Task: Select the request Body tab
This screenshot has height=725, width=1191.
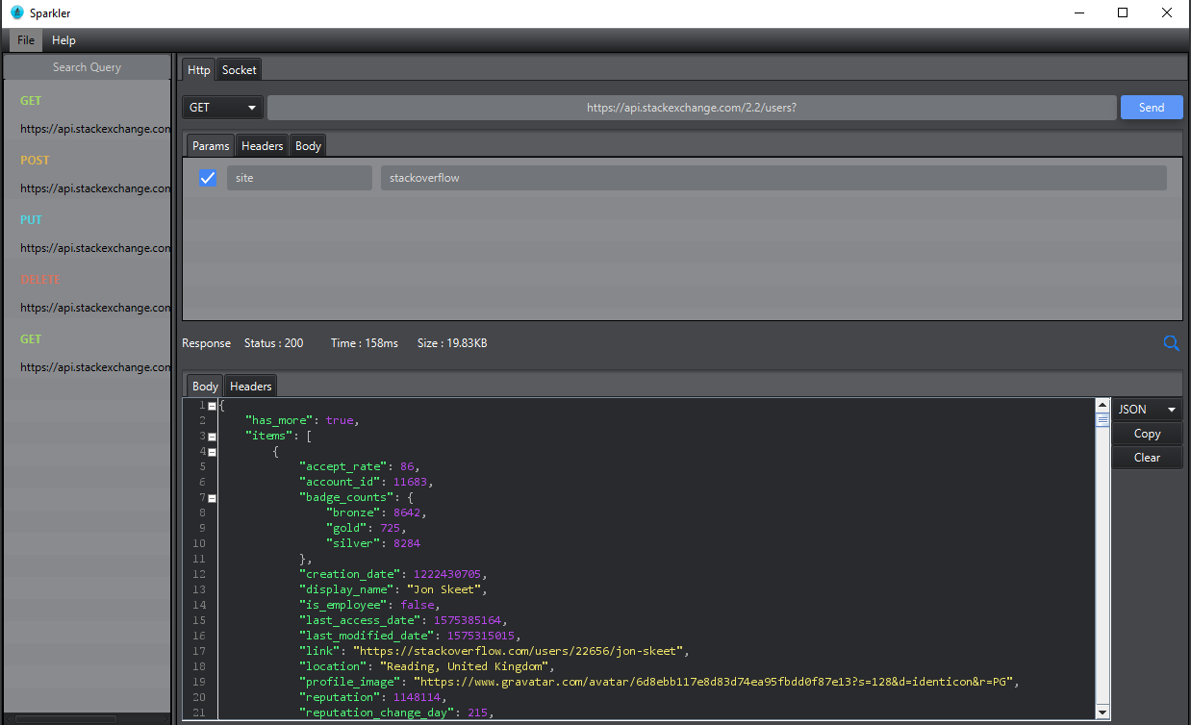Action: click(308, 145)
